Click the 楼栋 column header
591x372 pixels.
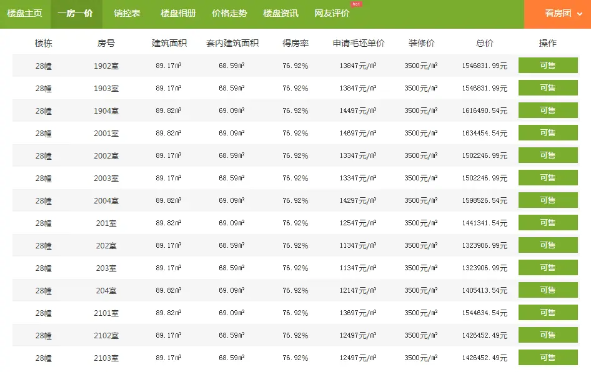coord(43,43)
